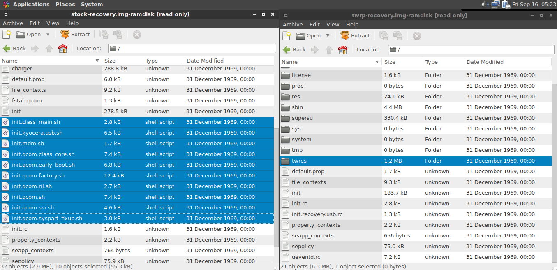Select ueventd.rc file icon

pos(285,257)
